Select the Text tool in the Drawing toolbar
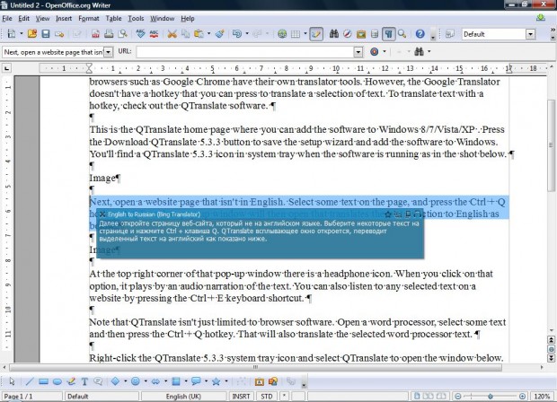The width and height of the screenshot is (557, 402). coord(84,381)
